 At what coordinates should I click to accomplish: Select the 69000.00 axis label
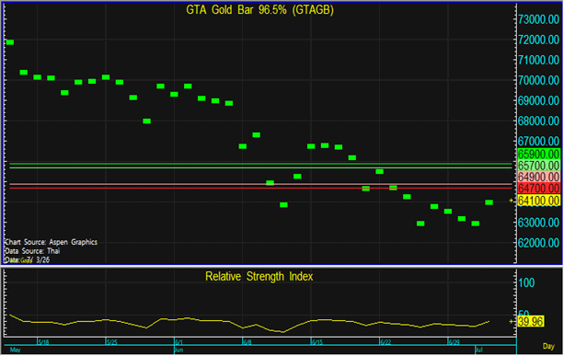[x=538, y=100]
